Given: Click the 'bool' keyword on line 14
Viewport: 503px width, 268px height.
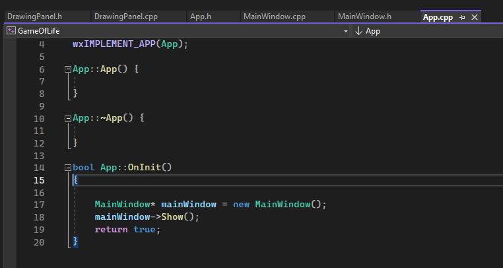Looking at the screenshot, I should pyautogui.click(x=83, y=167).
